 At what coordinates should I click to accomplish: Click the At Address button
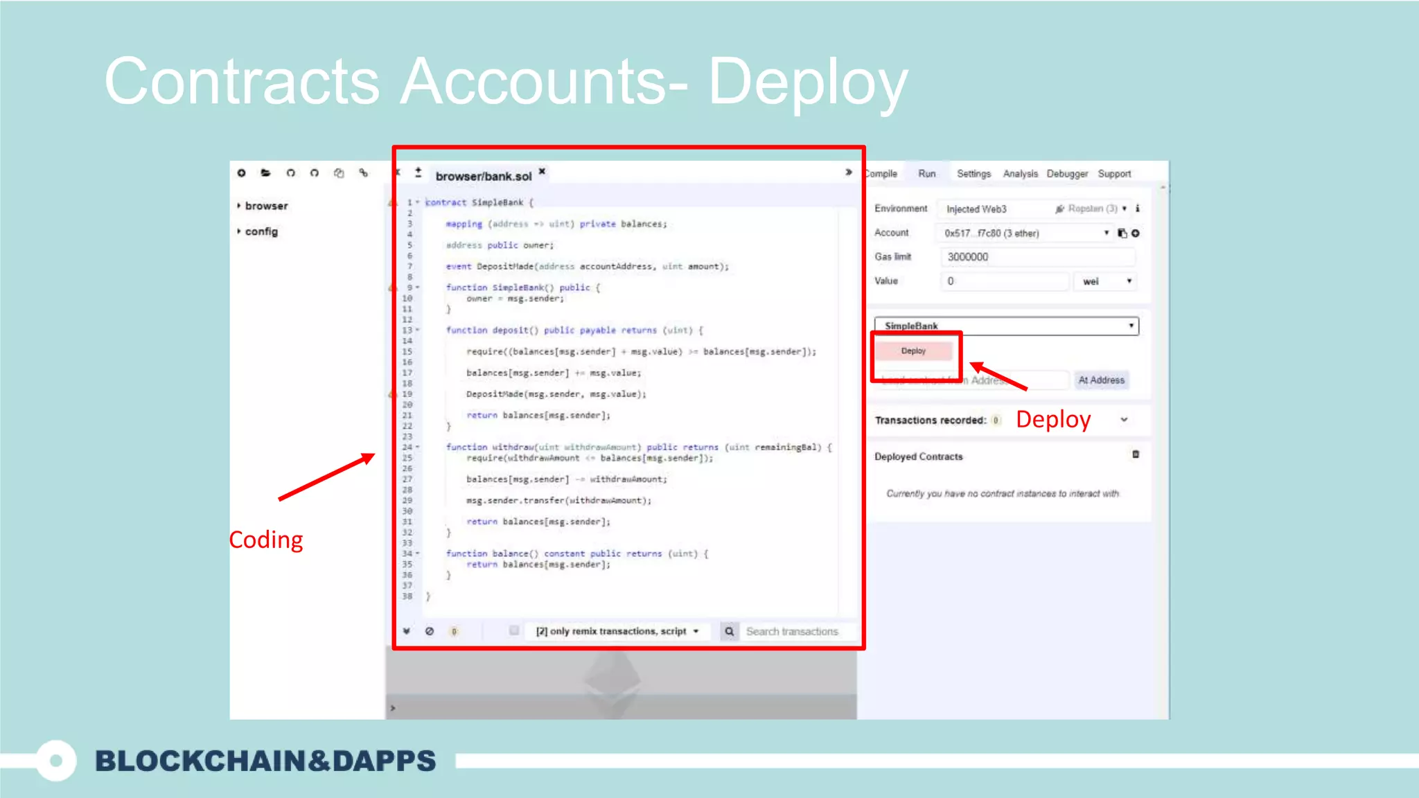1101,380
